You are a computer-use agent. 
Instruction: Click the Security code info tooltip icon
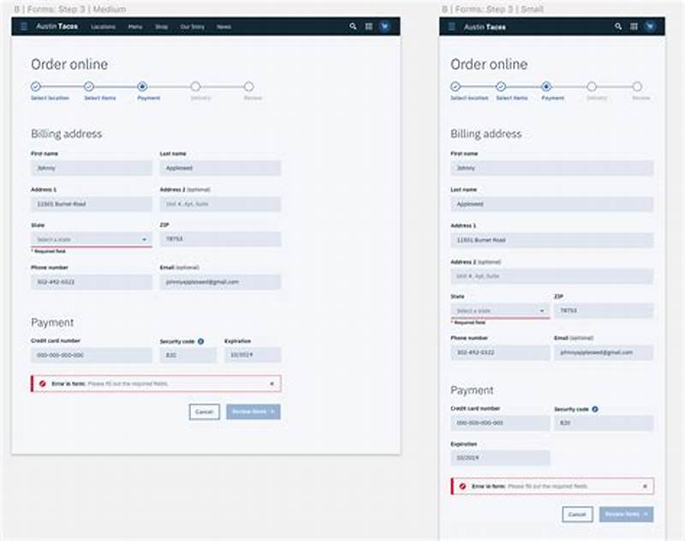(200, 340)
